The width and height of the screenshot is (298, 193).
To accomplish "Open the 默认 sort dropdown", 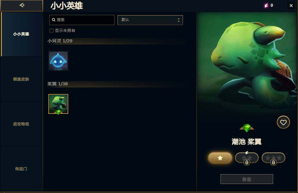I will (150, 20).
